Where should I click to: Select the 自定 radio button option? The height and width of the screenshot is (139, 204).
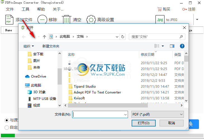(7, 128)
